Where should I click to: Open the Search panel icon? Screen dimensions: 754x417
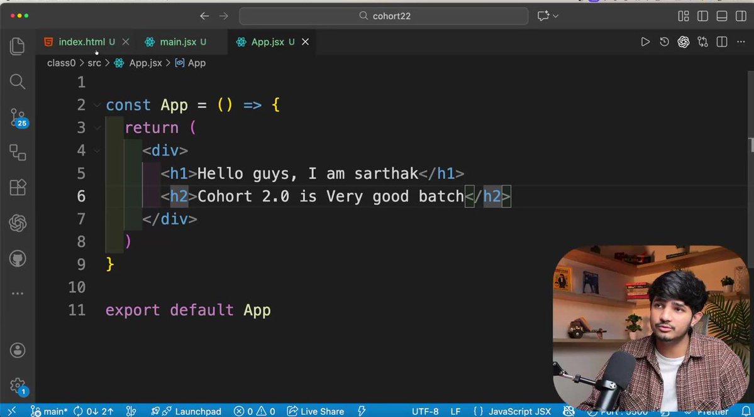(17, 82)
